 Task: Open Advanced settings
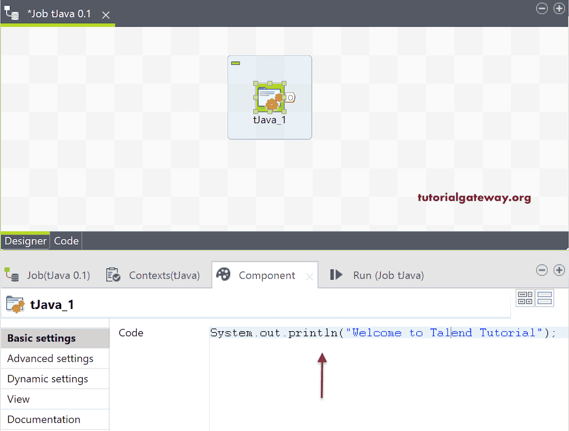pyautogui.click(x=50, y=358)
